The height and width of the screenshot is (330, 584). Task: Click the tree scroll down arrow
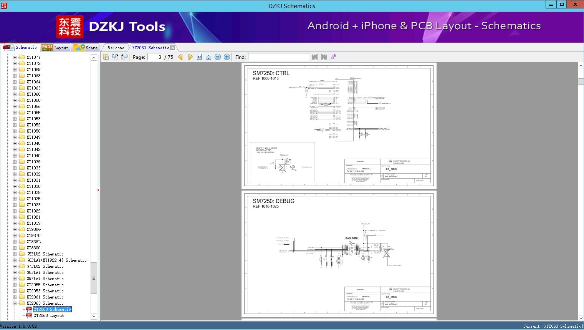click(94, 317)
